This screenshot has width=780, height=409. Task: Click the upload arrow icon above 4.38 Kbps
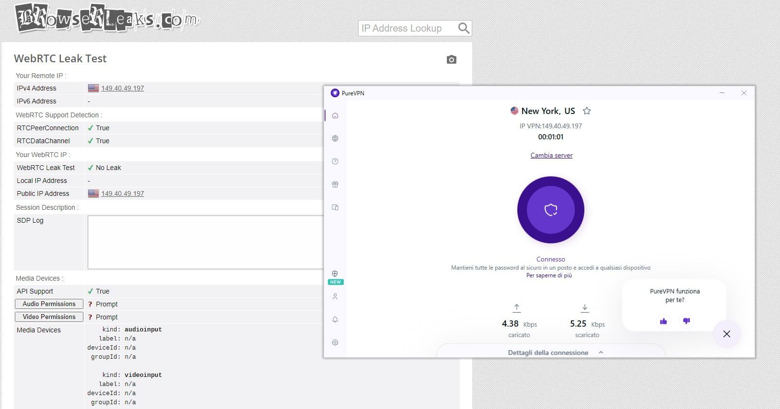pos(517,308)
